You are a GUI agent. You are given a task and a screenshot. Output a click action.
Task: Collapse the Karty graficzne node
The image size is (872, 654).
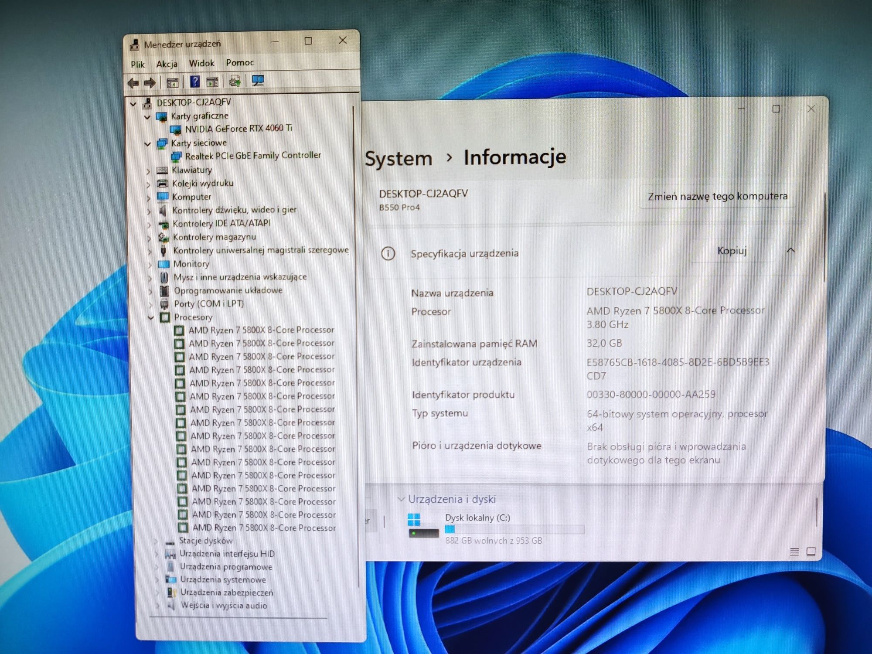147,117
